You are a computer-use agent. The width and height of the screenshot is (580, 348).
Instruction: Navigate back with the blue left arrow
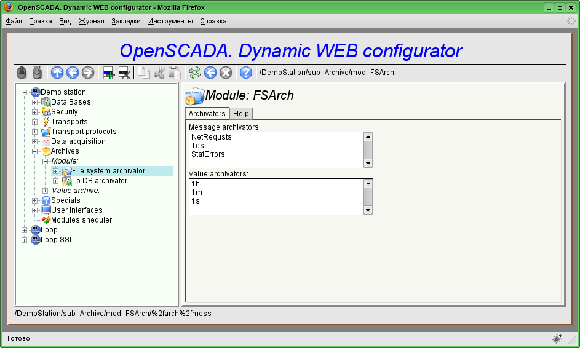[73, 73]
